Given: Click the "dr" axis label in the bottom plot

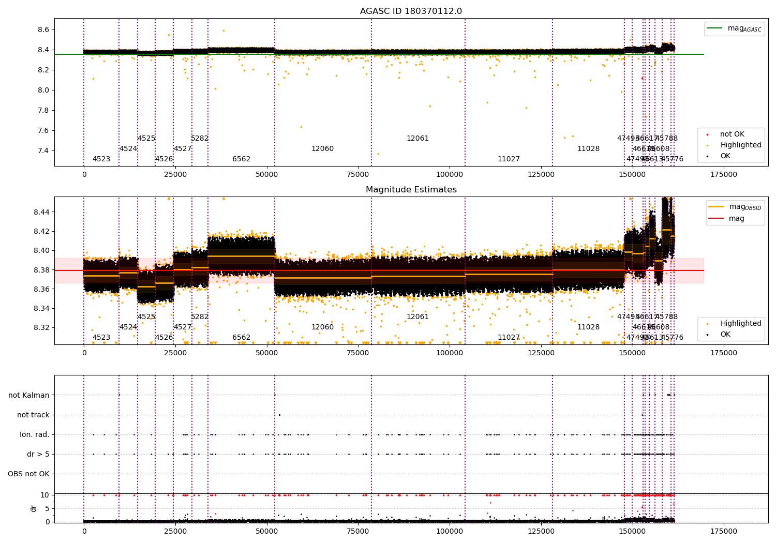Looking at the screenshot, I should coord(34,508).
